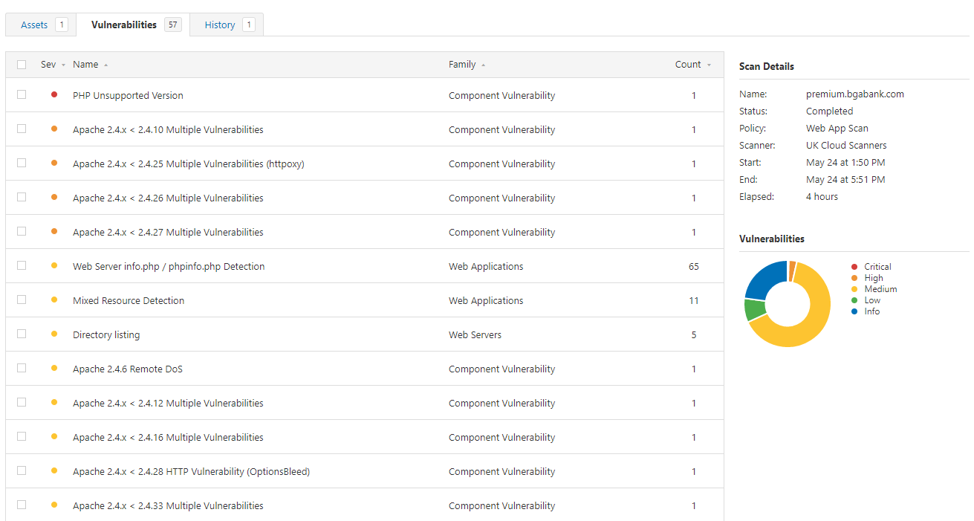The image size is (974, 521).
Task: Open the OptionsBleed HTTP Vulnerability row
Action: pos(191,471)
